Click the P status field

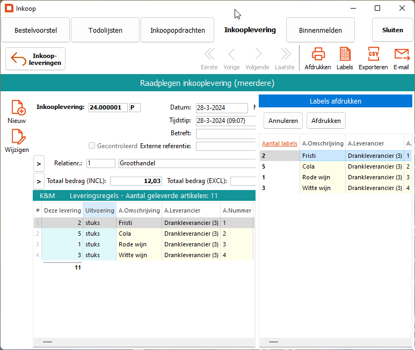click(135, 107)
